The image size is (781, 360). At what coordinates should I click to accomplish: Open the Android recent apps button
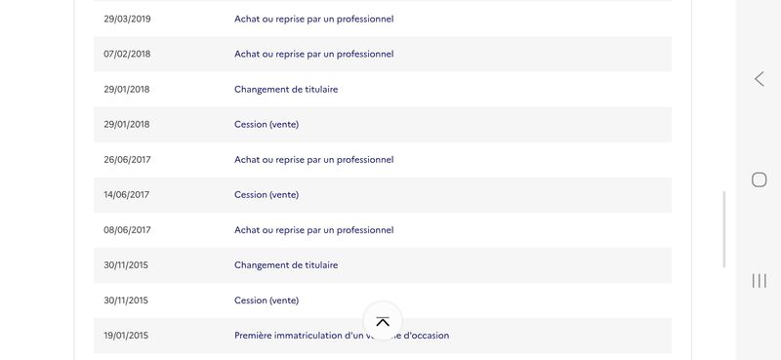click(760, 281)
